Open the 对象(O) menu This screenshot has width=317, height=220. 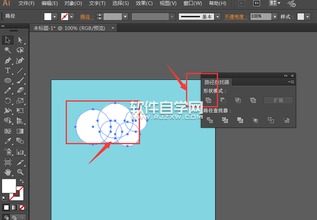(73, 4)
